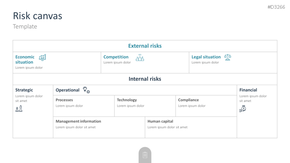Screen dimensions: 290x163
Task: Click the Legal situation heading
Action: (x=206, y=57)
